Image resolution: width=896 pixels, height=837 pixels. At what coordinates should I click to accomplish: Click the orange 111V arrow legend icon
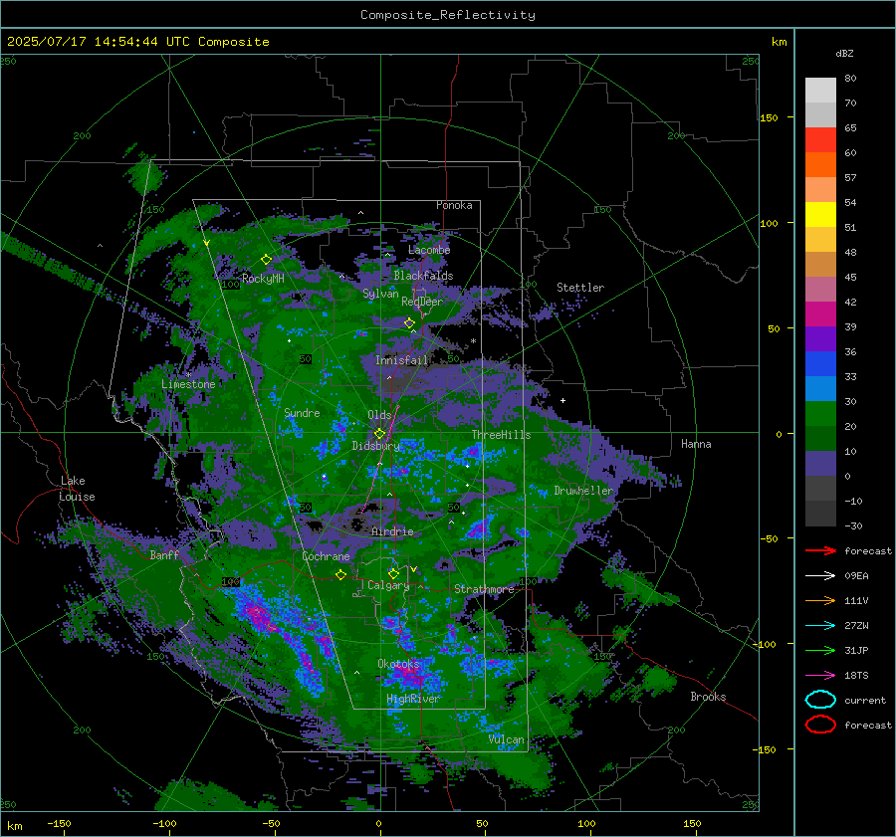coord(820,600)
